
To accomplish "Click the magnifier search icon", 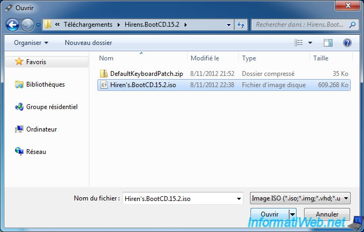I will pos(352,25).
